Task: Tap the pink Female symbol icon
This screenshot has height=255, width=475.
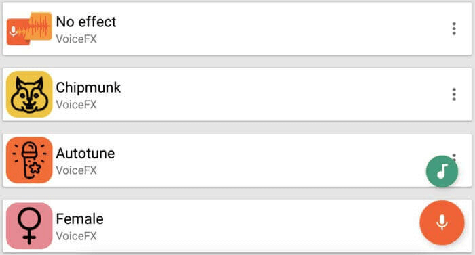Action: [x=29, y=226]
